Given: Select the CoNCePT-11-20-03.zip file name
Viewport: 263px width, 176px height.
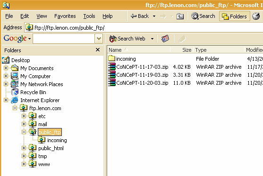Looking at the screenshot, I should coord(142,83).
